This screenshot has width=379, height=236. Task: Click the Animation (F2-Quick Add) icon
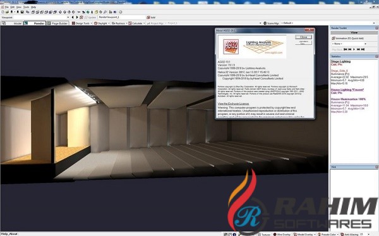(x=334, y=38)
